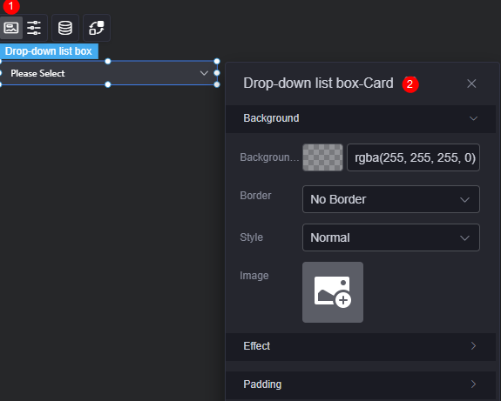The height and width of the screenshot is (401, 501).
Task: Open the card style icon in toolbar
Action: 11,28
